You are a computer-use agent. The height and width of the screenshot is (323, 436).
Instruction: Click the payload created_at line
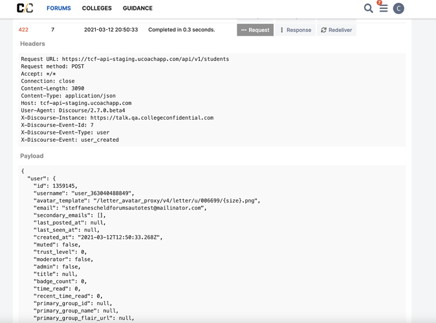98,238
